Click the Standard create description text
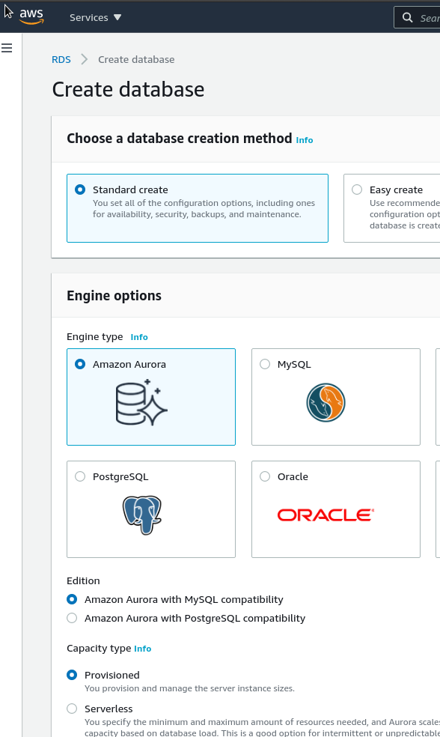This screenshot has width=440, height=737. (204, 209)
